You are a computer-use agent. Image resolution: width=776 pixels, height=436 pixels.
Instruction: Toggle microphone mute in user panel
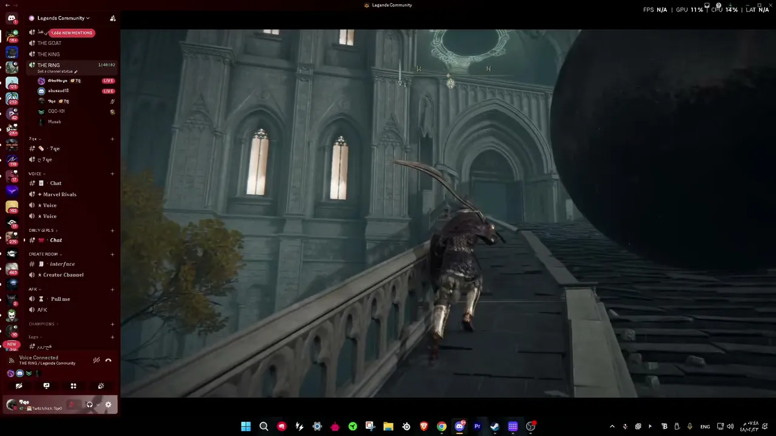[x=72, y=405]
